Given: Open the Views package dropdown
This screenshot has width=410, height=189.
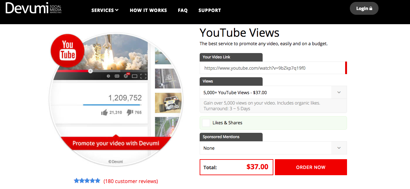Looking at the screenshot, I should pyautogui.click(x=273, y=93).
